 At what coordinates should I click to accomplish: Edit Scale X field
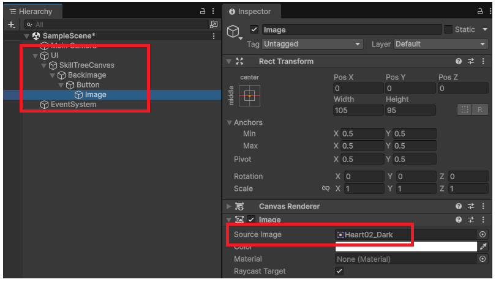click(364, 189)
